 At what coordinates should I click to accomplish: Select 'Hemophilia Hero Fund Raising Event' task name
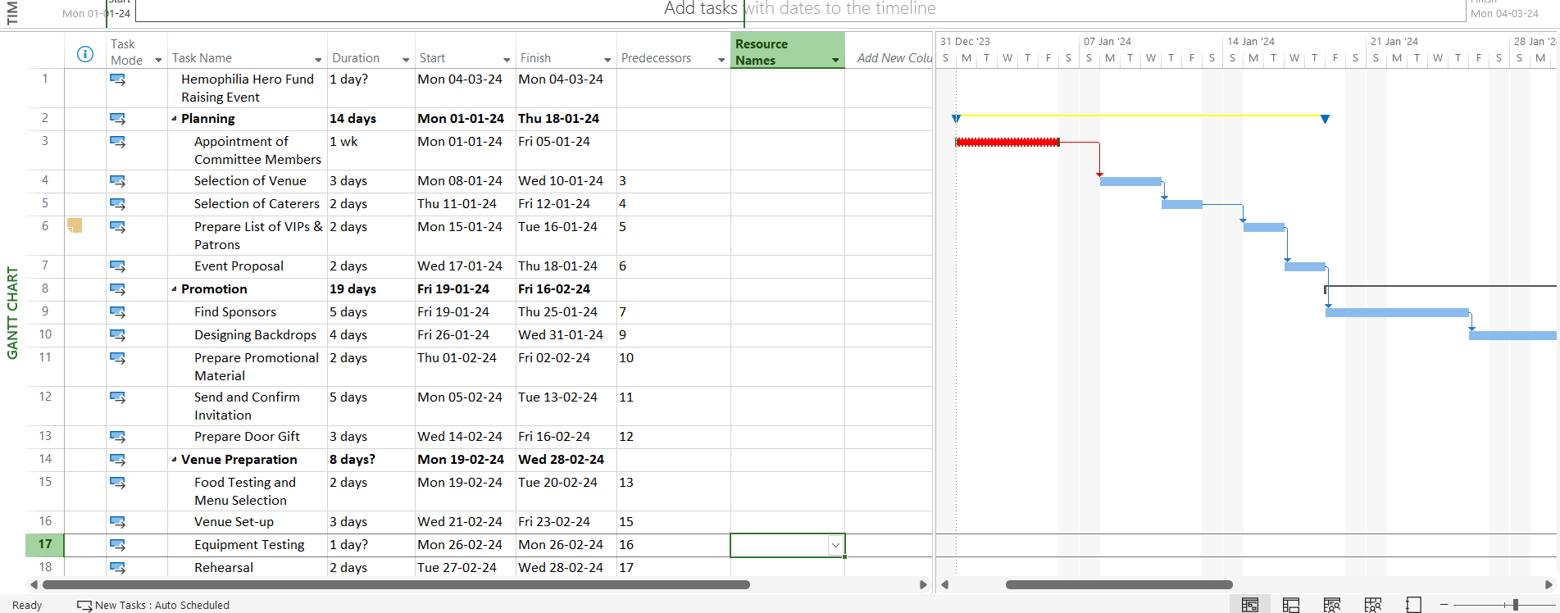point(248,88)
